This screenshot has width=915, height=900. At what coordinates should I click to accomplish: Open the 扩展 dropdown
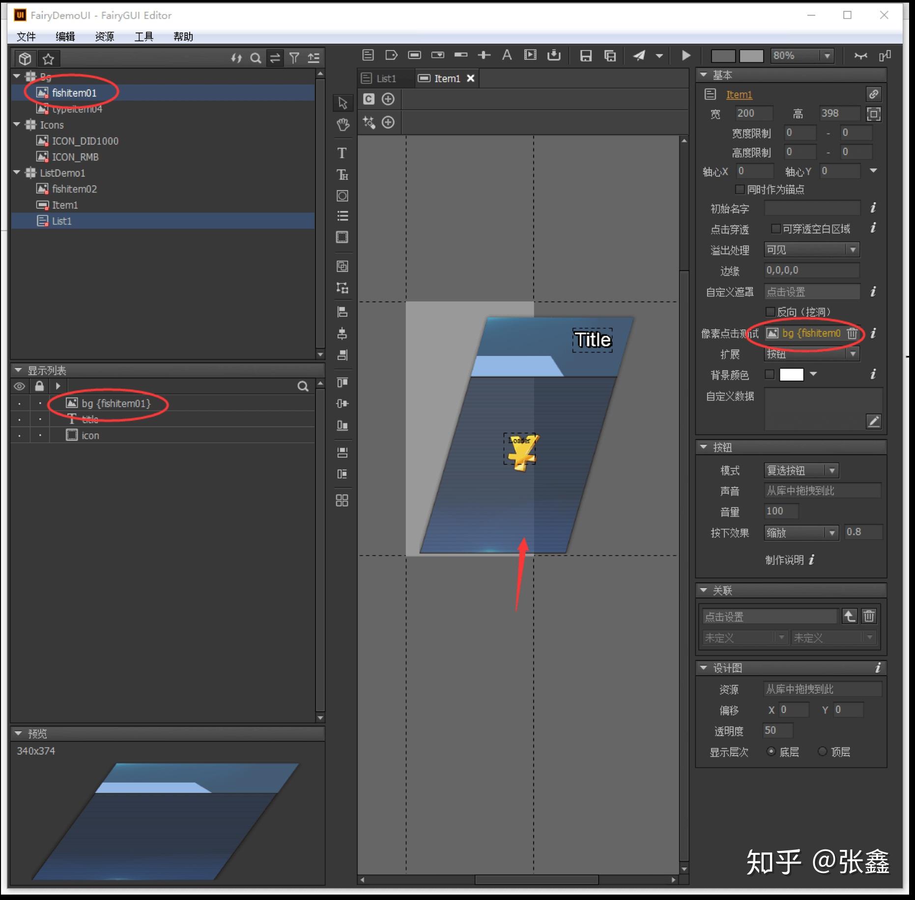pyautogui.click(x=811, y=354)
